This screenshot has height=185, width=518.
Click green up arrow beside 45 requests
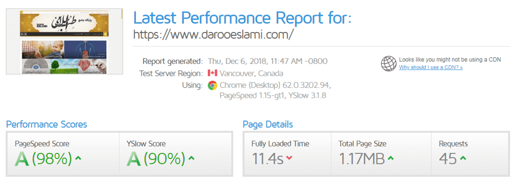coord(463,158)
